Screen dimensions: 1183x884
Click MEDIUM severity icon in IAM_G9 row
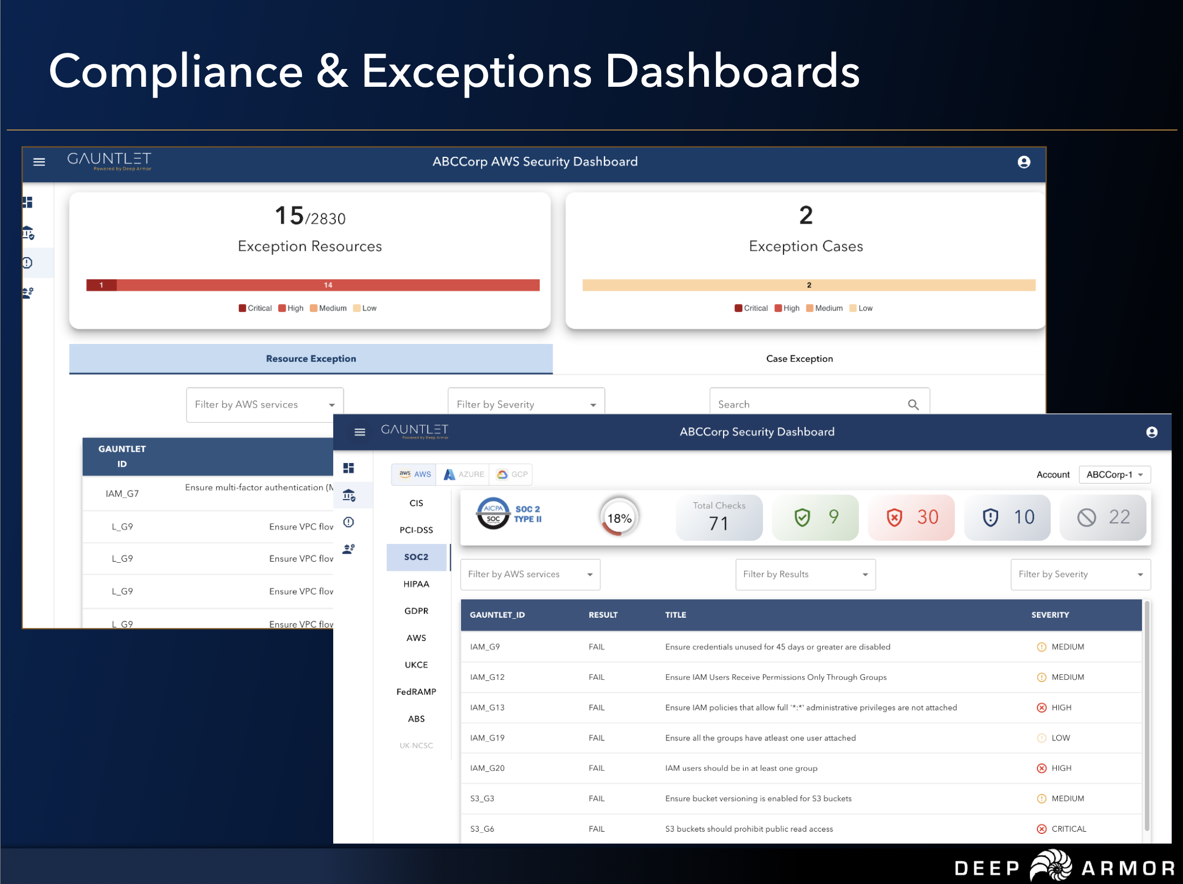click(1042, 647)
